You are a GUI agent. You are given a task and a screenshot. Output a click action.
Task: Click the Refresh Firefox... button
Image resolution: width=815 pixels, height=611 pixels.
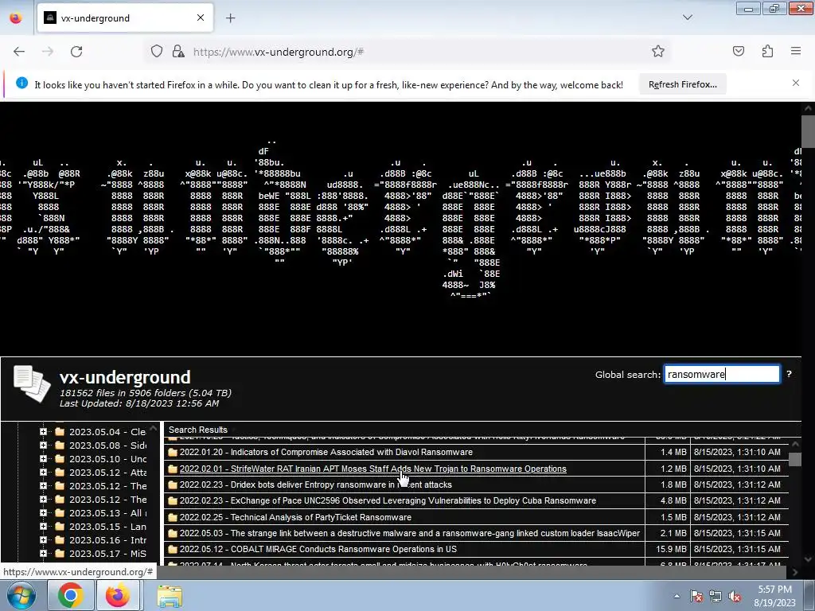(682, 84)
